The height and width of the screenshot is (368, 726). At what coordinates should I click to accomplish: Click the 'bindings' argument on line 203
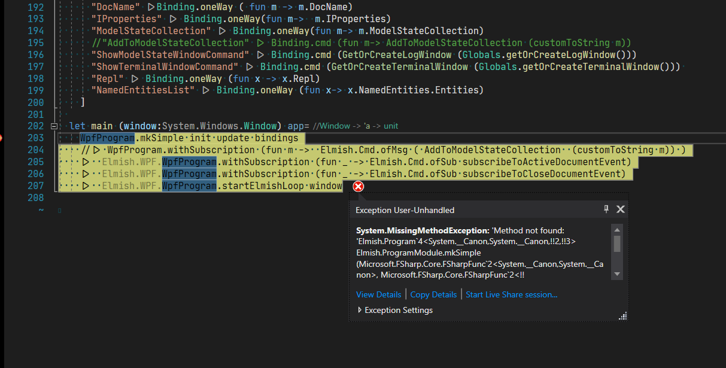275,138
